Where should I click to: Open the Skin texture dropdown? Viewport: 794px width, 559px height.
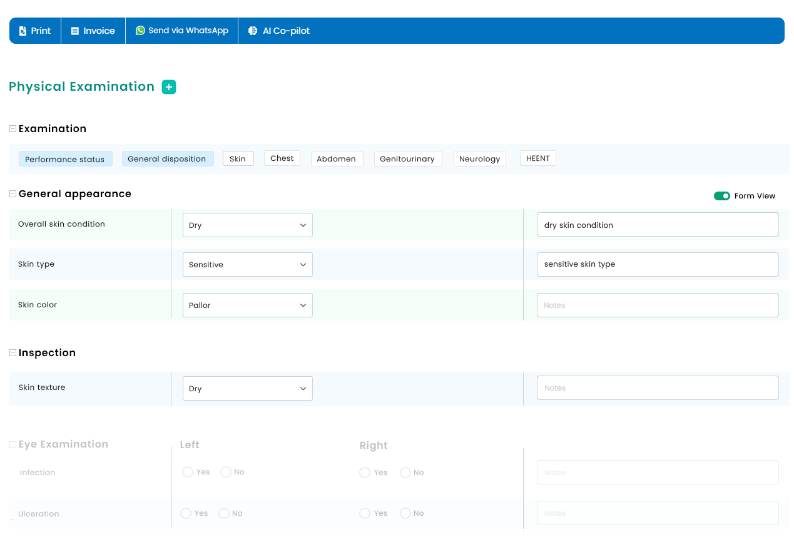[247, 389]
